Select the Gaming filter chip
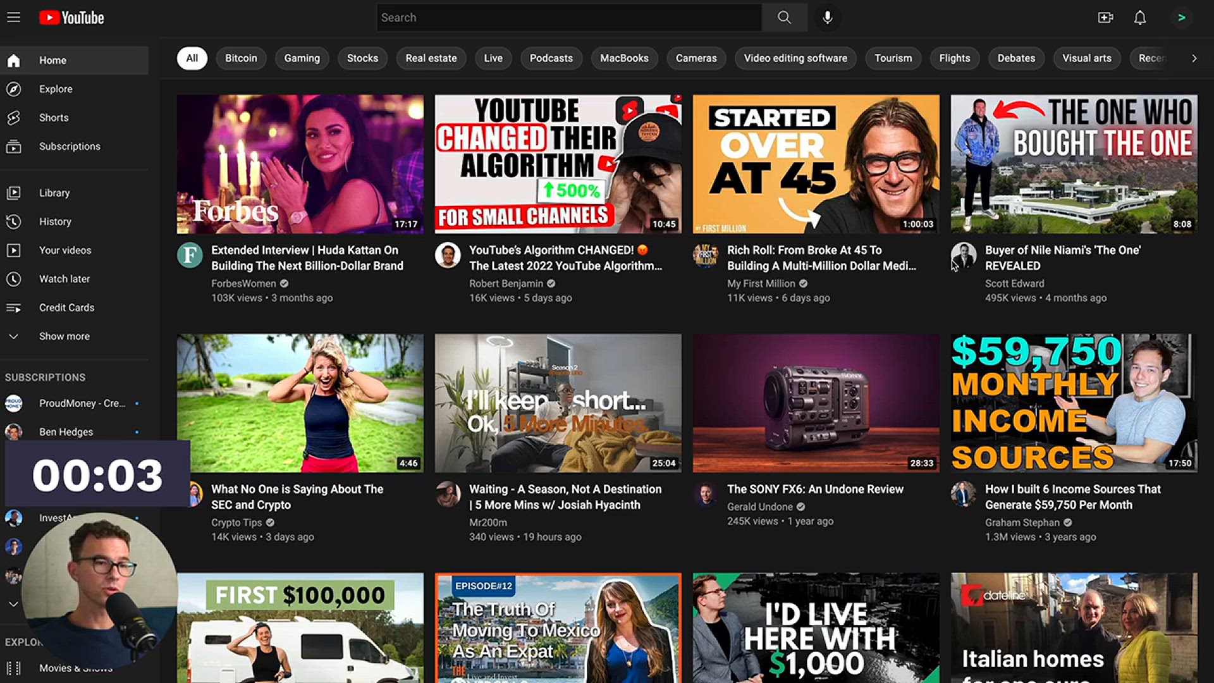Screen dimensions: 1214x683 tap(302, 58)
